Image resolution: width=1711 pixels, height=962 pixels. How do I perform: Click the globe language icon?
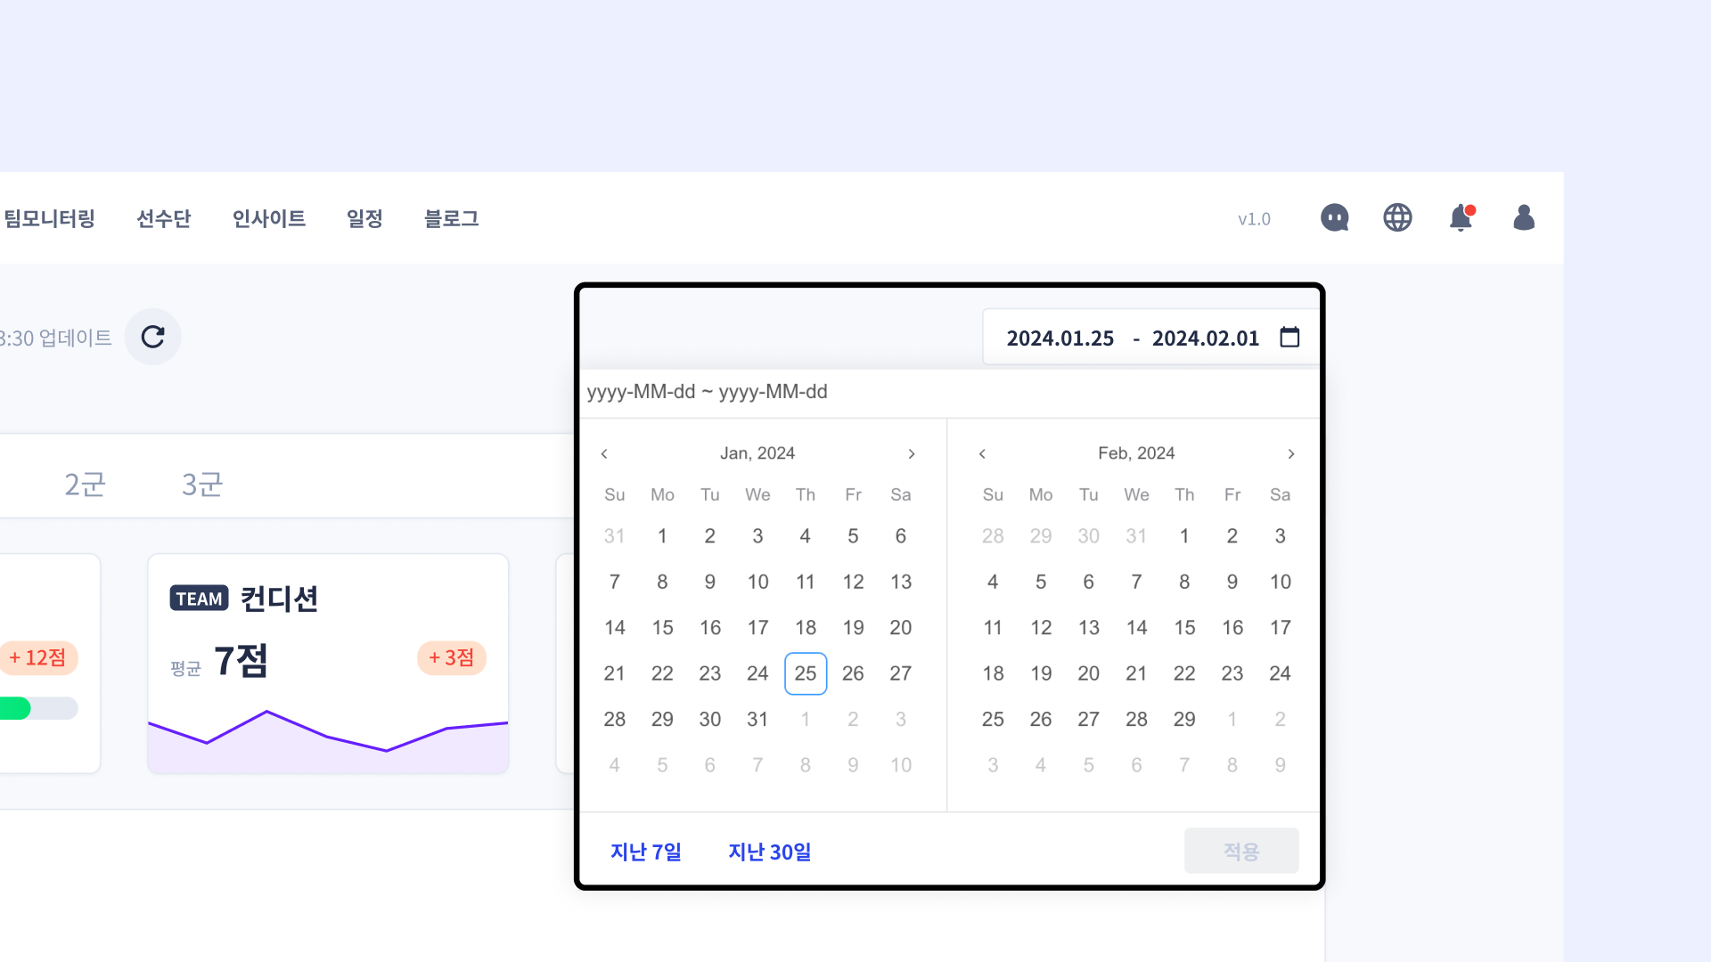point(1397,218)
